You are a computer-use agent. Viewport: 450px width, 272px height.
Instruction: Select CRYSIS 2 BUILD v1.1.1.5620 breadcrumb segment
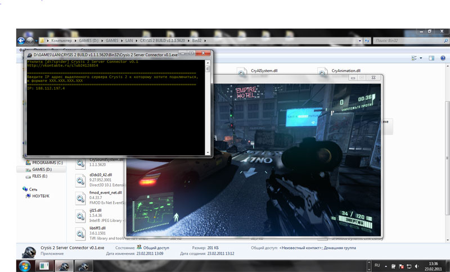coord(163,40)
